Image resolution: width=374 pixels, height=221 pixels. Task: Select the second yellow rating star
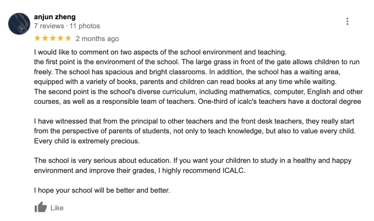pos(45,38)
